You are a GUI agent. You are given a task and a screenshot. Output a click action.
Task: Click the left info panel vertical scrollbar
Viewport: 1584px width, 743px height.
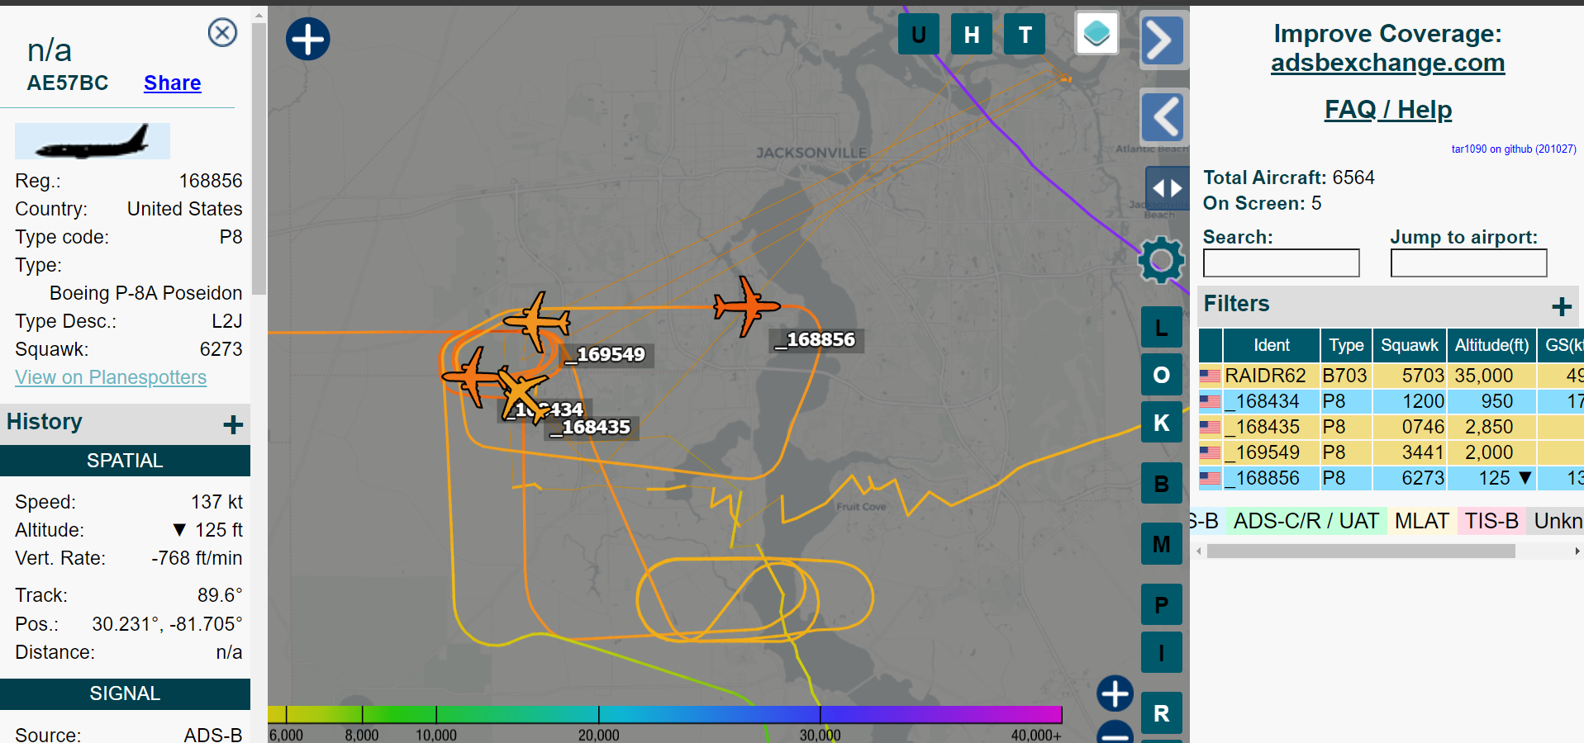pyautogui.click(x=259, y=157)
